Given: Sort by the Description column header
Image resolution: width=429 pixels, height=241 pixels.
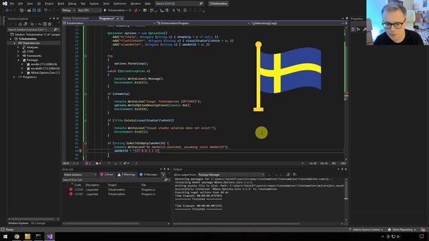Looking at the screenshot, I should [x=93, y=185].
